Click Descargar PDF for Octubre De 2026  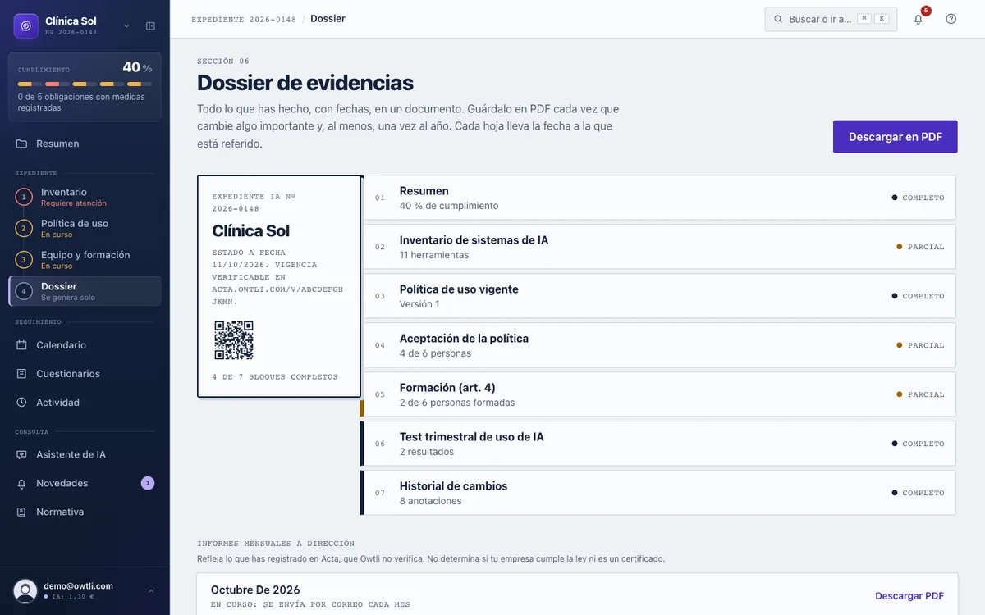point(909,596)
